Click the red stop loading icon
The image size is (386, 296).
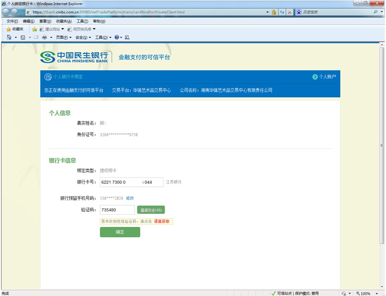pos(289,12)
